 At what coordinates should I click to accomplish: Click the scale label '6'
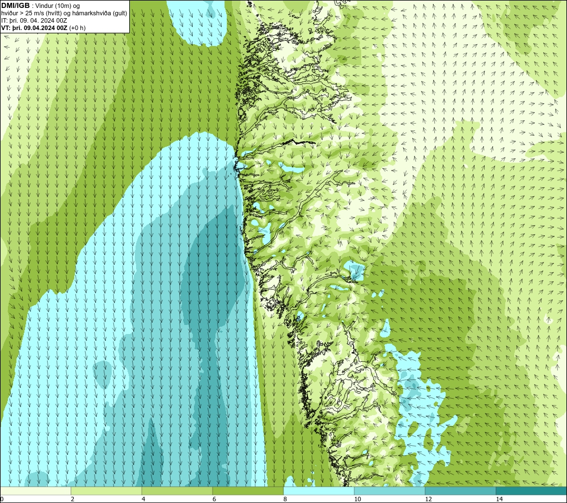pos(214,500)
